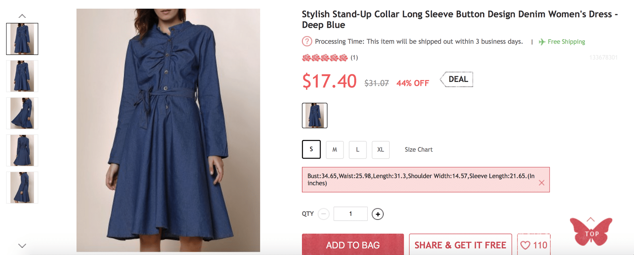Close the pink size measurements box
Viewport: 634px width, 255px height.
coord(542,183)
